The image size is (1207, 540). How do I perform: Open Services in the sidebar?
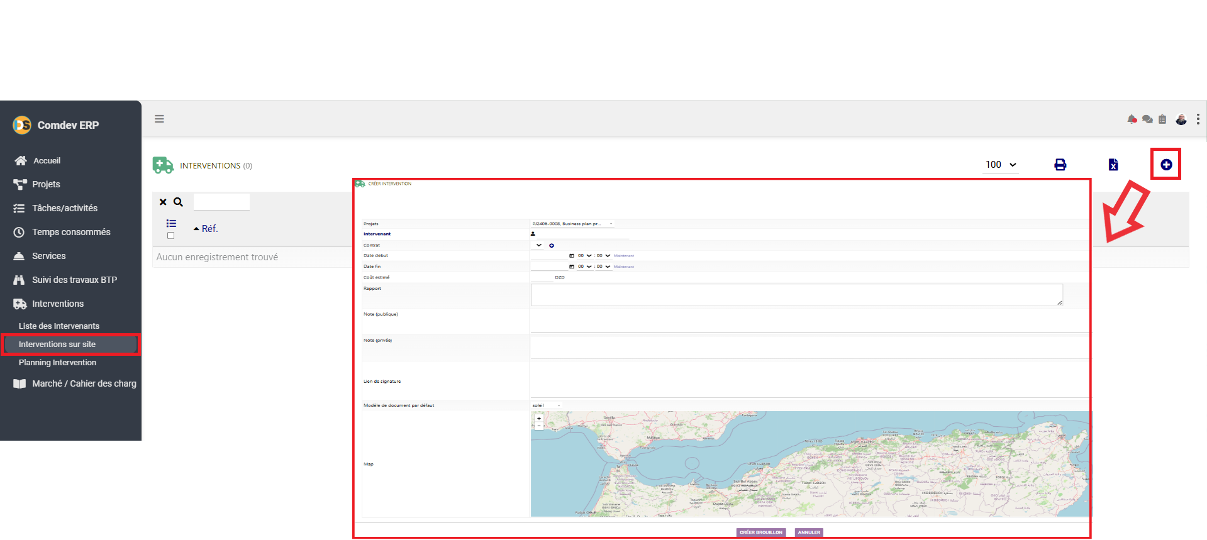point(48,256)
